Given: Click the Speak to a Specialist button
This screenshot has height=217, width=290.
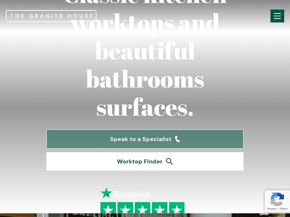Looking at the screenshot, I should pyautogui.click(x=145, y=139).
